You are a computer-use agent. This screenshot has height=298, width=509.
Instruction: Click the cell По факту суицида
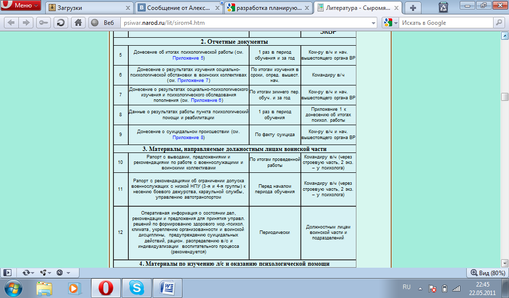274,134
